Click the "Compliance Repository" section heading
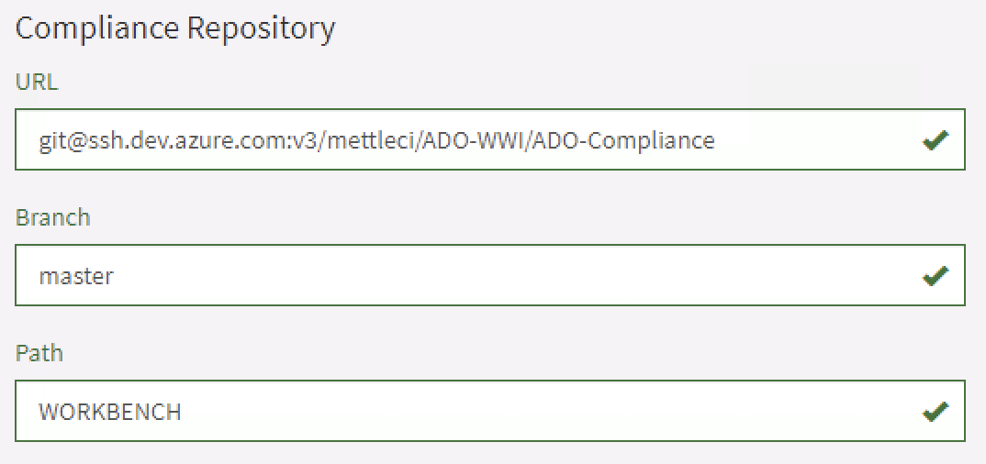986x464 pixels. click(174, 28)
